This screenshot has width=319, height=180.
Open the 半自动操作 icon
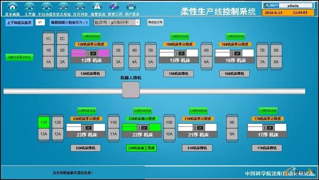click(47, 7)
